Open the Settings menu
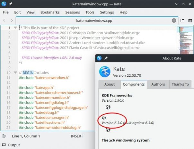194x149 pixels. pos(107,12)
